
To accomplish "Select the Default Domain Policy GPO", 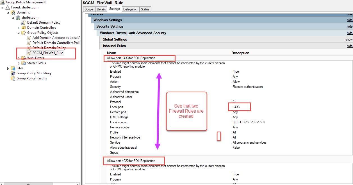I will [x=44, y=22].
